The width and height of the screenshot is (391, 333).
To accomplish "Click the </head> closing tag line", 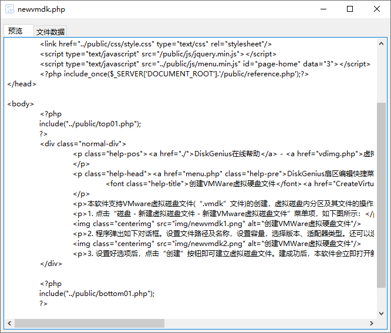I will [22, 84].
